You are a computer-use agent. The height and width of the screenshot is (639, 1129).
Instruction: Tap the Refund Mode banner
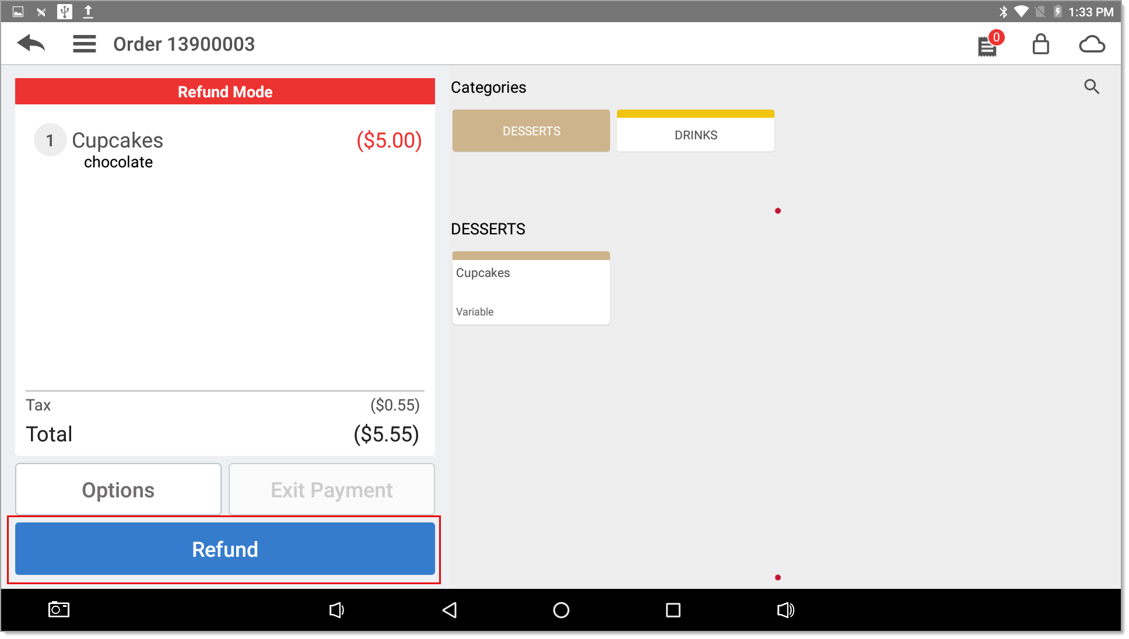click(x=225, y=92)
